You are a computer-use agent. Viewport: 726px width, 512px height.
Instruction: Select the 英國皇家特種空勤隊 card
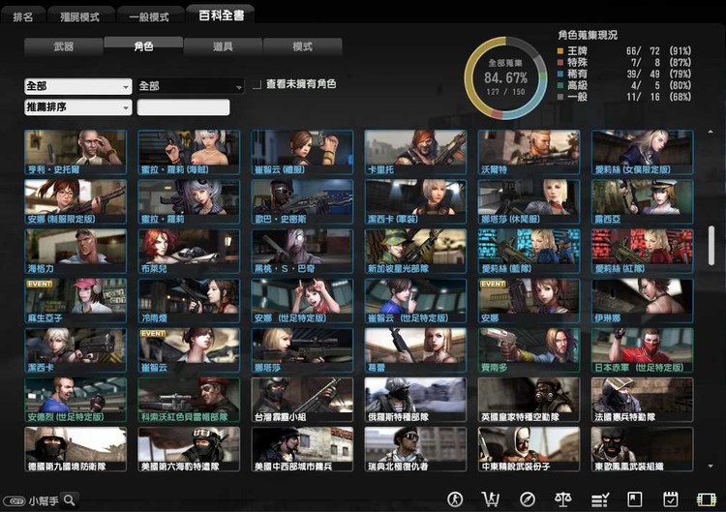[x=529, y=400]
